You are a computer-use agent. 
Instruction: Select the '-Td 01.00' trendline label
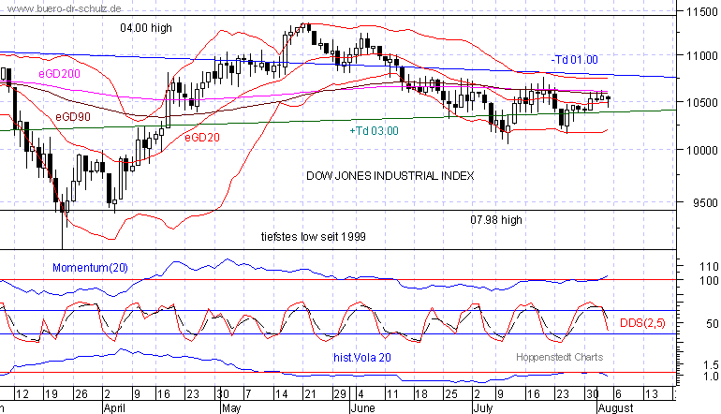(x=574, y=60)
